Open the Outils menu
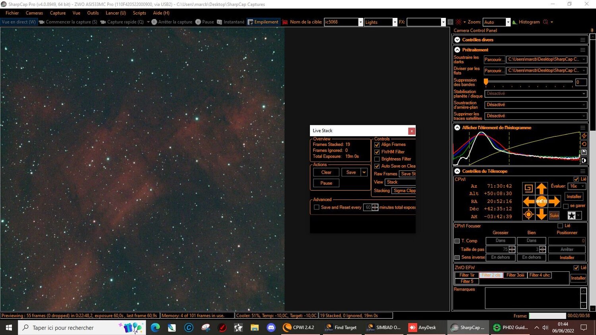This screenshot has width=596, height=335. [x=93, y=13]
